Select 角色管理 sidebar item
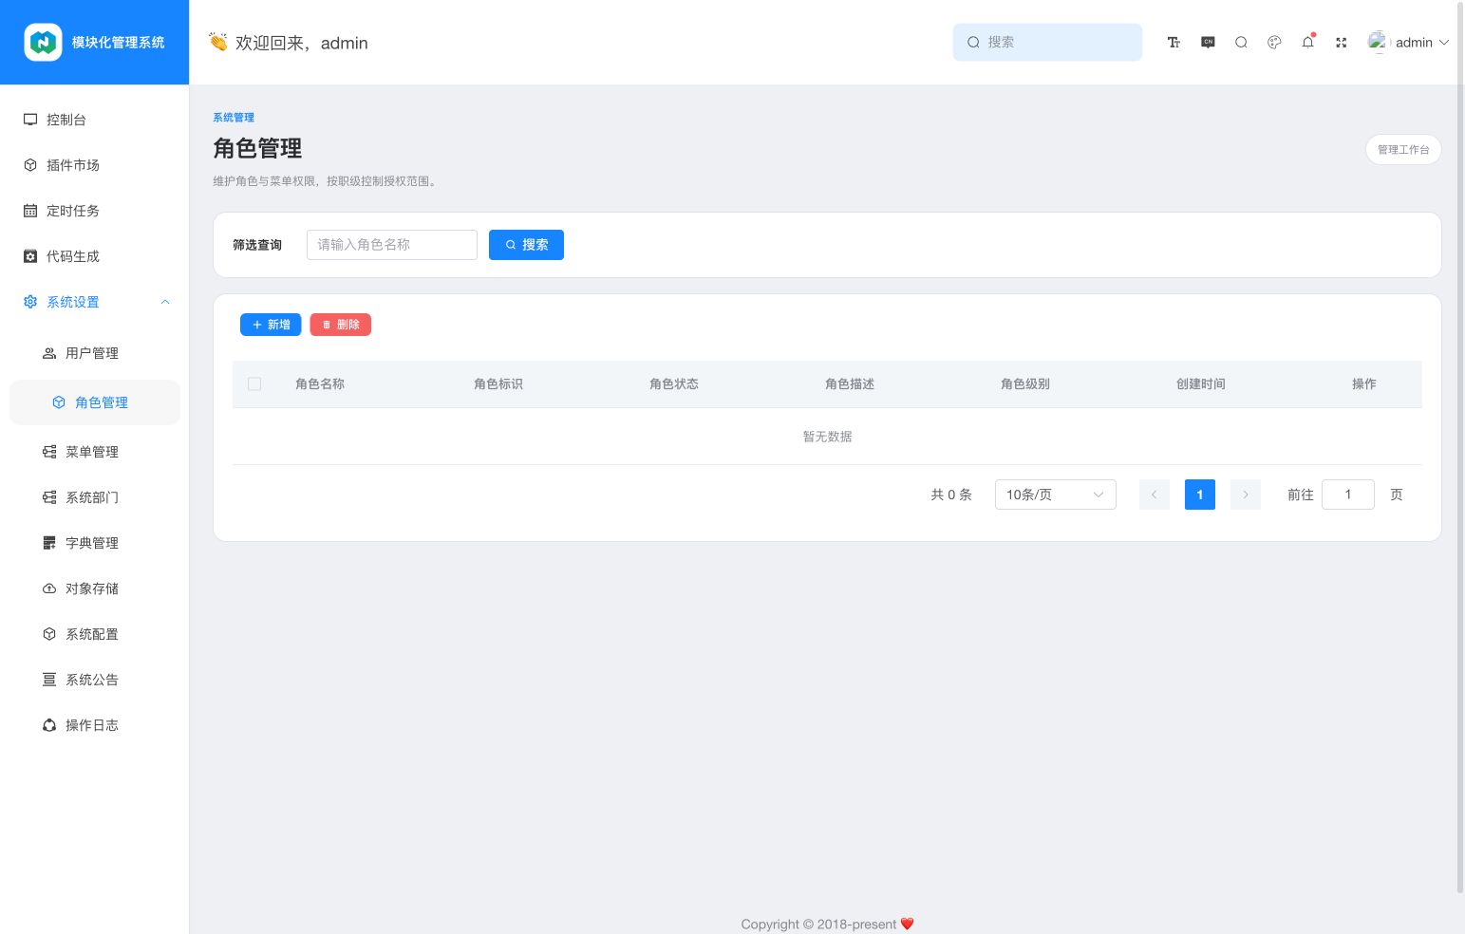The width and height of the screenshot is (1465, 934). pos(95,402)
